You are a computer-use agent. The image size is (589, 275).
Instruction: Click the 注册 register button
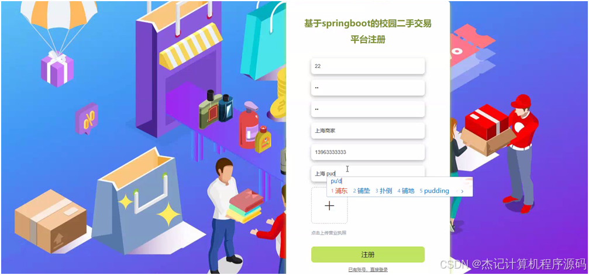pyautogui.click(x=368, y=255)
